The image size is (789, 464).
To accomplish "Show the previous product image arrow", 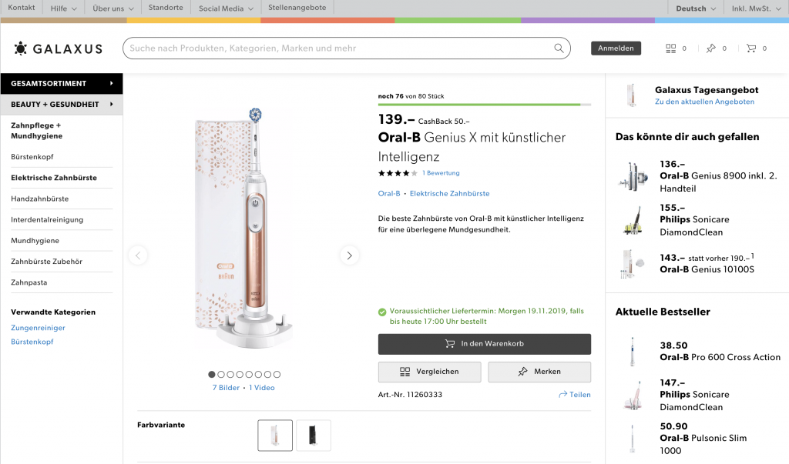I will [x=138, y=255].
